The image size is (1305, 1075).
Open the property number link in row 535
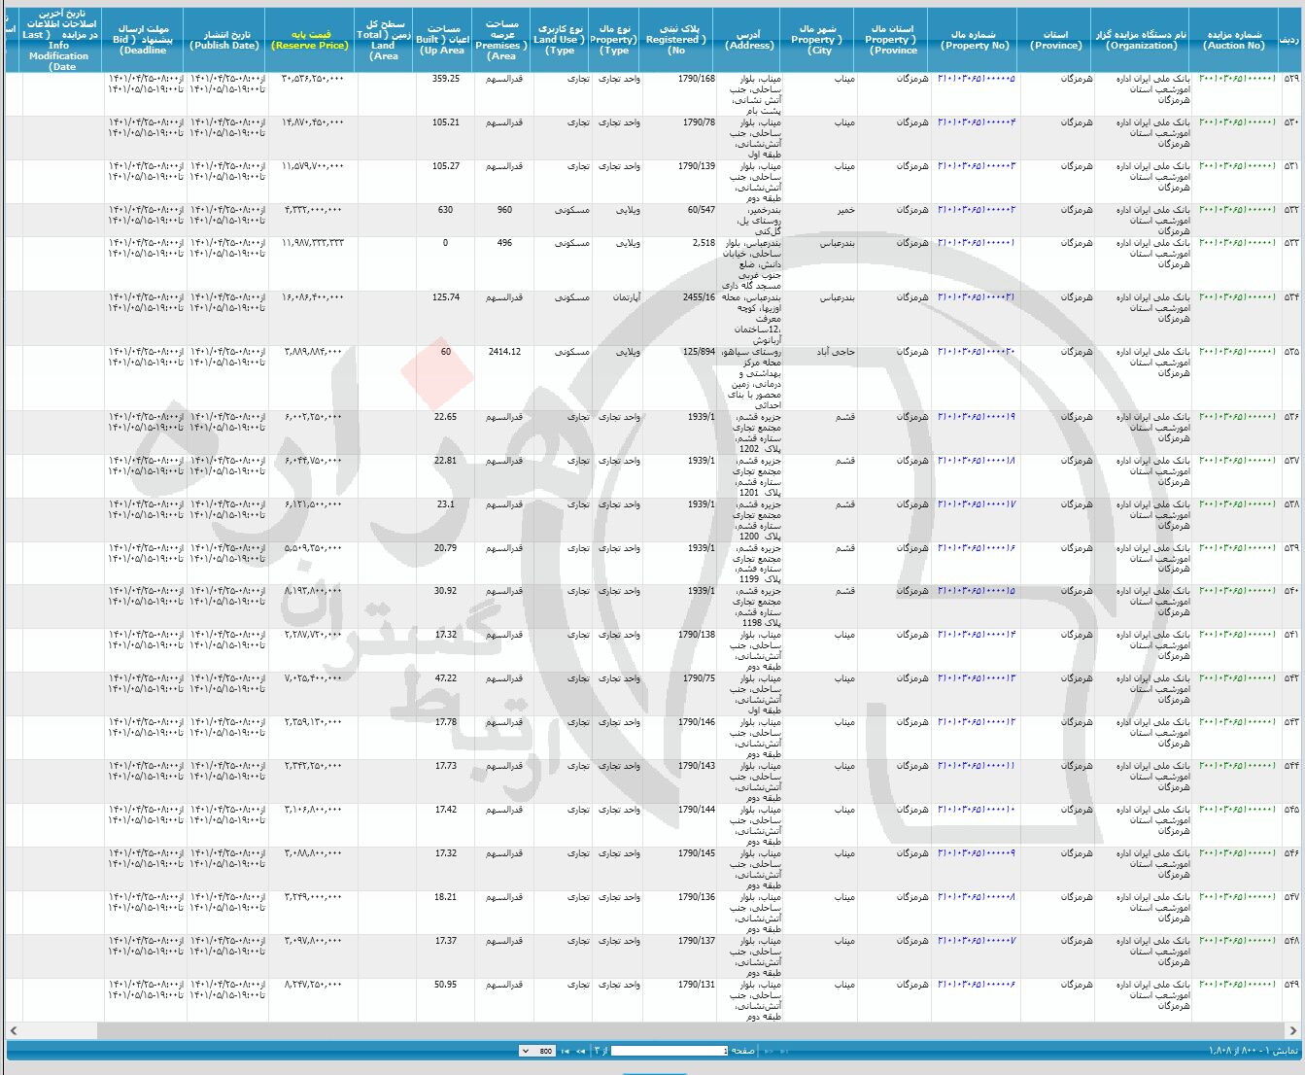tap(977, 352)
